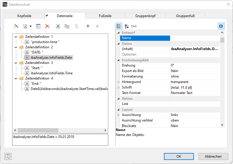233x164 pixels.
Task: Move item up with blue arrow
Action: [x=88, y=26]
